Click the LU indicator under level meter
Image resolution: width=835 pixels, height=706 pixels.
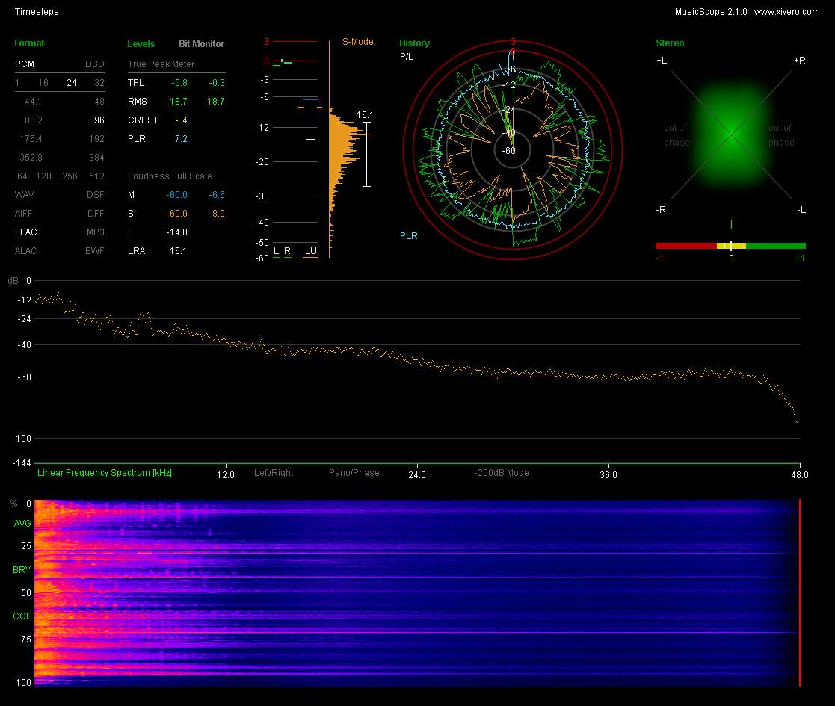pos(310,250)
